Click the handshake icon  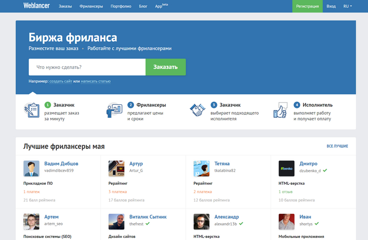click(x=197, y=110)
